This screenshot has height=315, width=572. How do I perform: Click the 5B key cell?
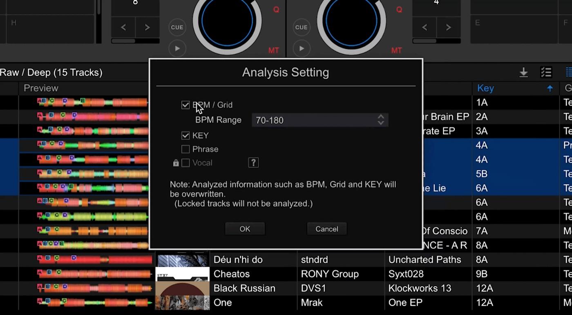click(x=482, y=174)
